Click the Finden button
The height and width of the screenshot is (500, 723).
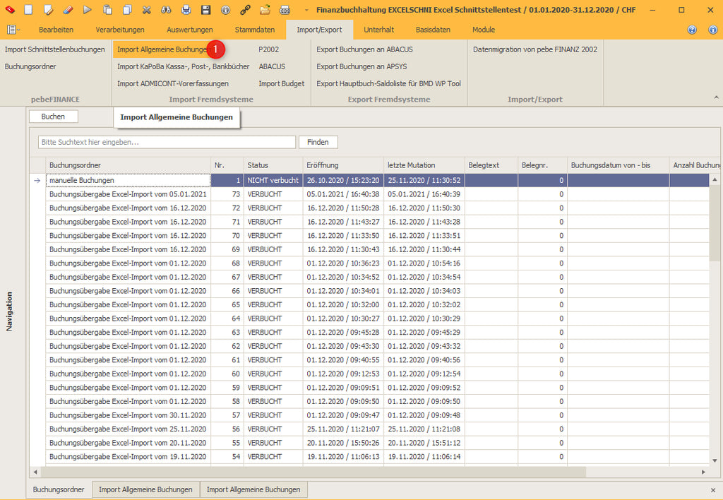(x=318, y=142)
